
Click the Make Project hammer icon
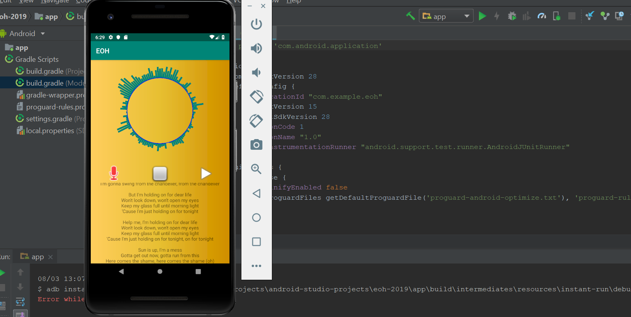(410, 16)
